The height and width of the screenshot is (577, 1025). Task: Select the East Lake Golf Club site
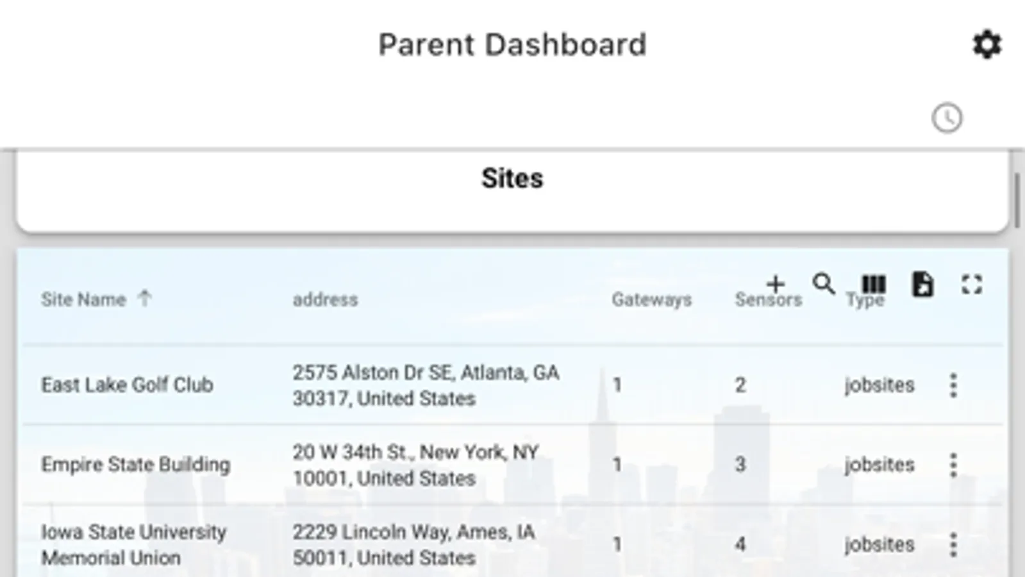click(x=127, y=385)
